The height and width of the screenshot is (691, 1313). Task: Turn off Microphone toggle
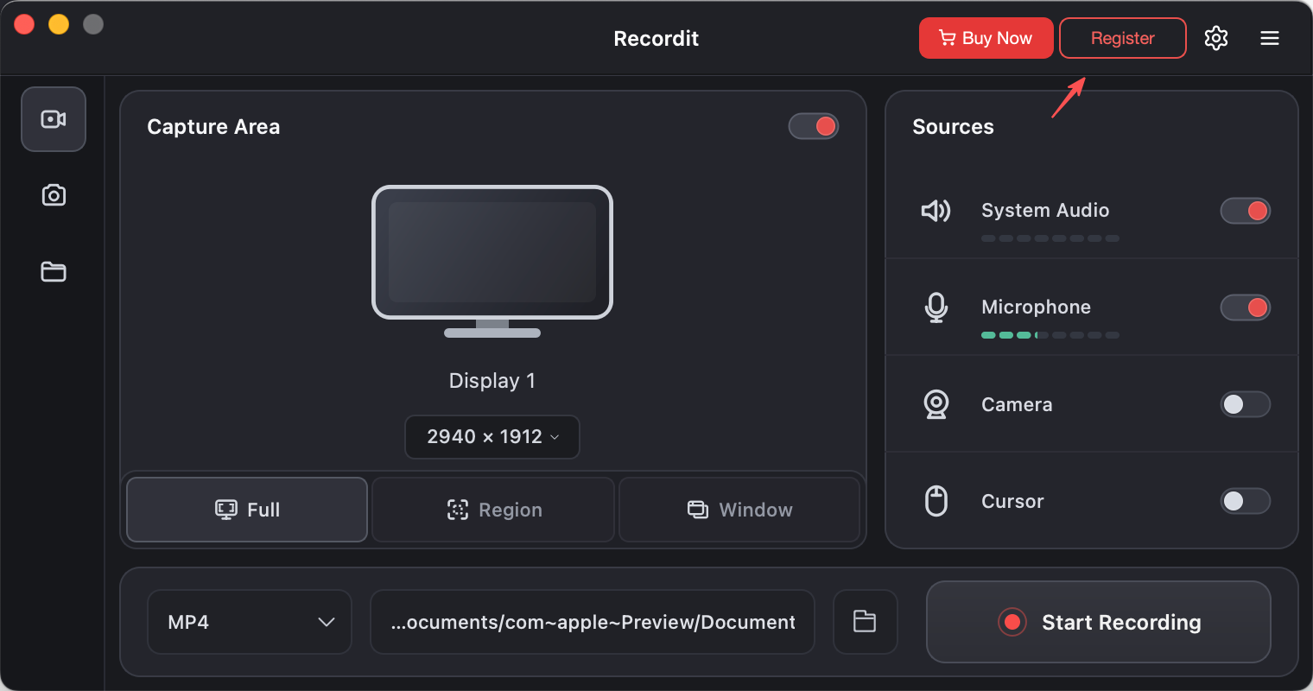point(1245,307)
